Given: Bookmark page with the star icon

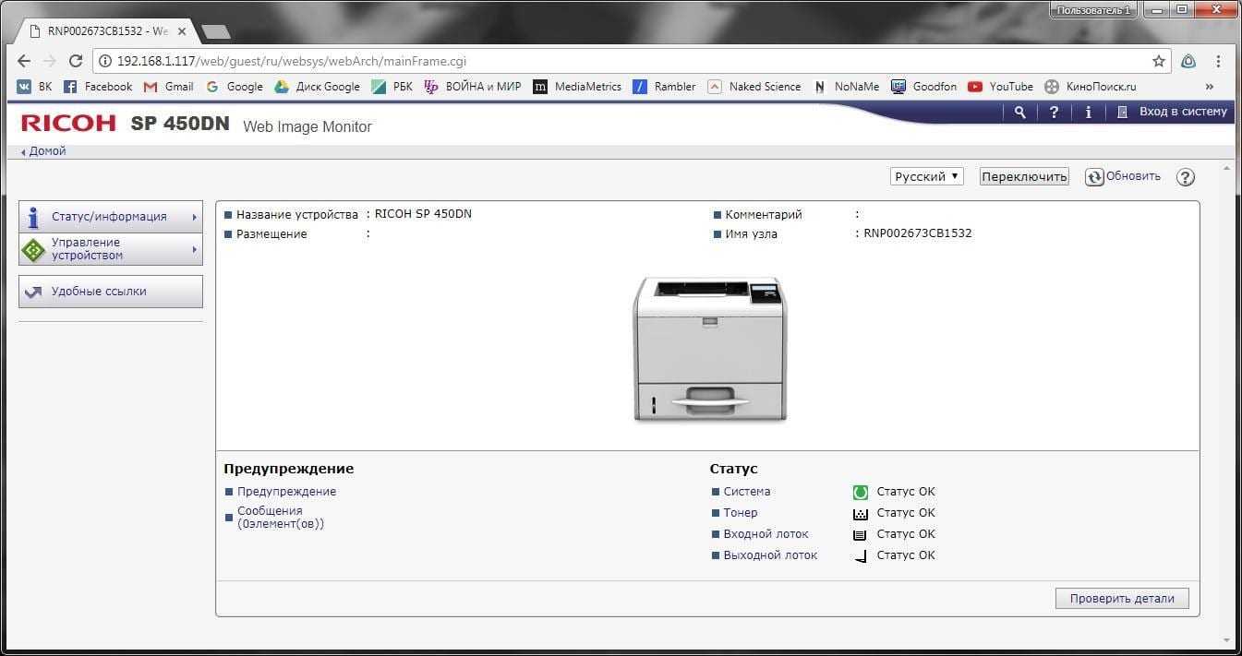Looking at the screenshot, I should [1159, 61].
